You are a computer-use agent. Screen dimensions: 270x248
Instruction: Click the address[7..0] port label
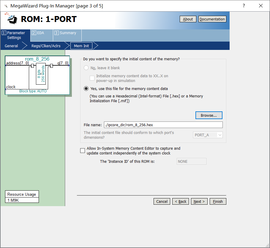click(x=17, y=63)
